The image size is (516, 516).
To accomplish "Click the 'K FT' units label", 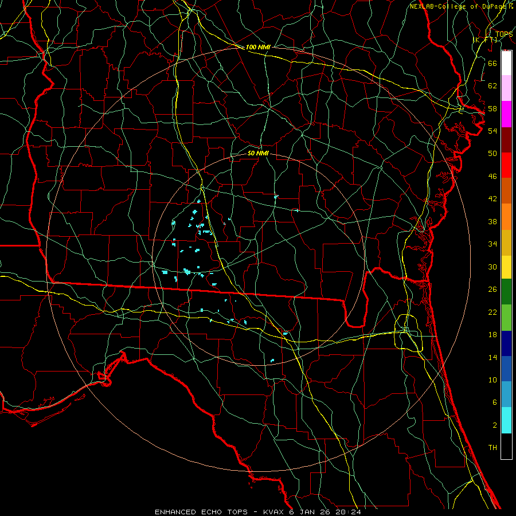I will (x=484, y=40).
